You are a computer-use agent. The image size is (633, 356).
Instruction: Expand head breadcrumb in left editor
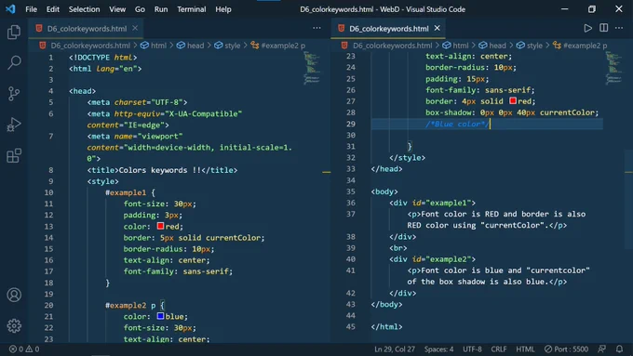(x=191, y=46)
